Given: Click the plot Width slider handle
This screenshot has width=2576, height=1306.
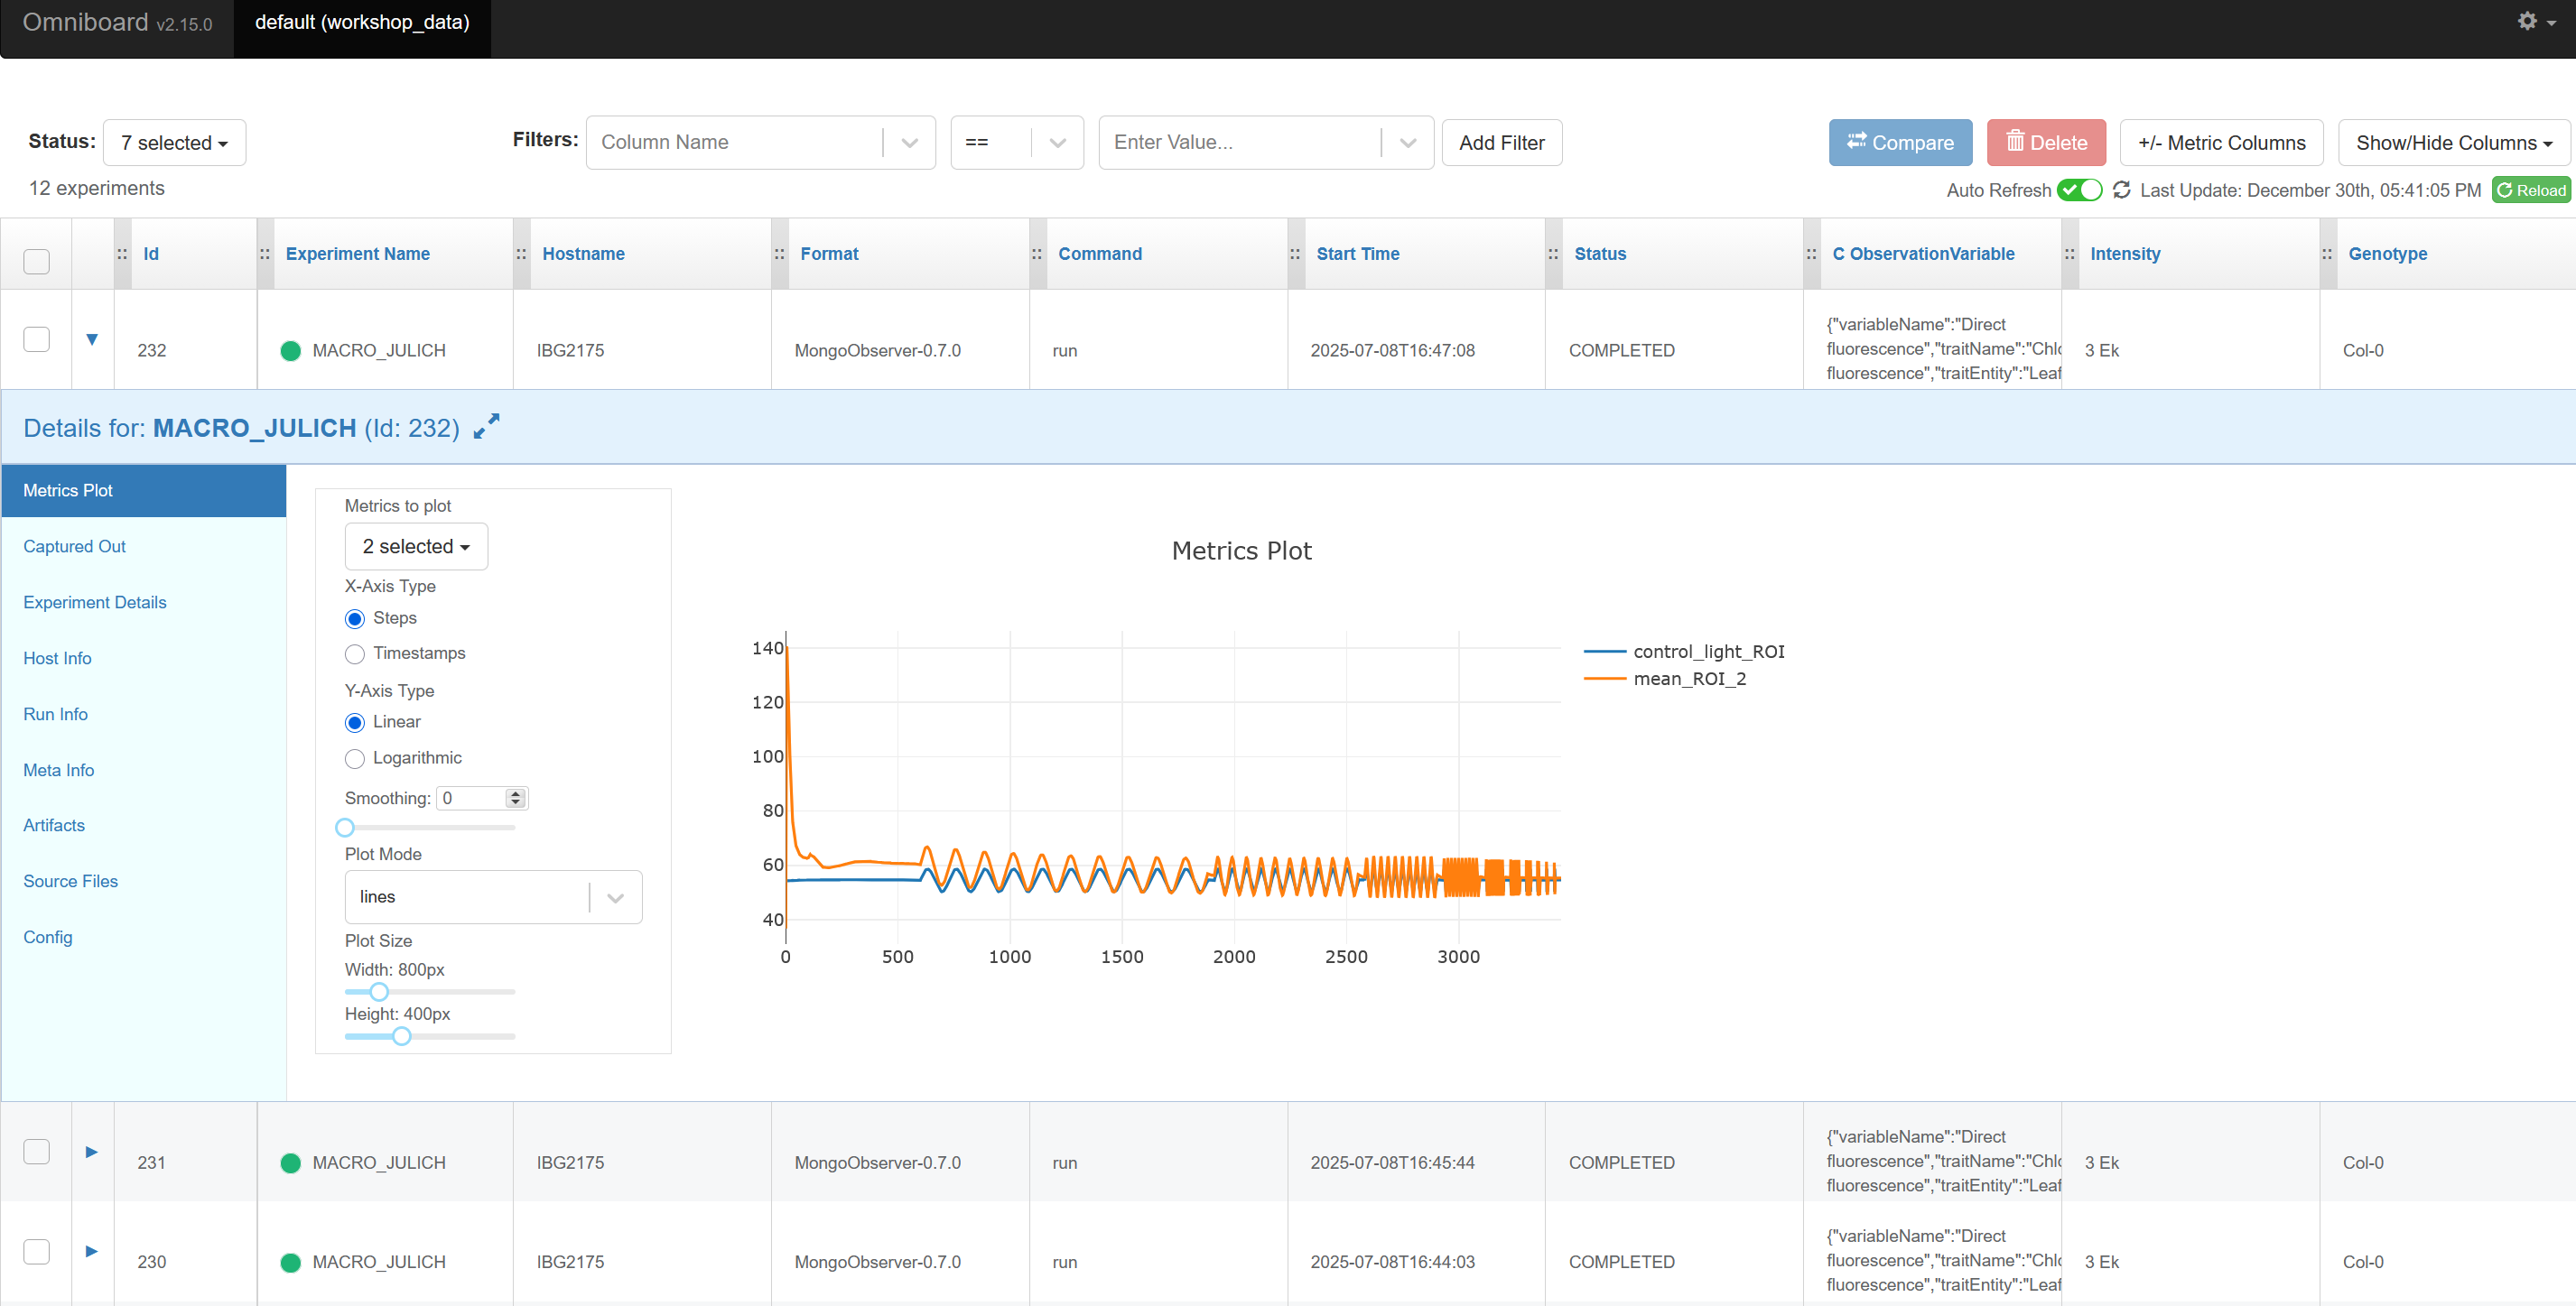Looking at the screenshot, I should (379, 991).
